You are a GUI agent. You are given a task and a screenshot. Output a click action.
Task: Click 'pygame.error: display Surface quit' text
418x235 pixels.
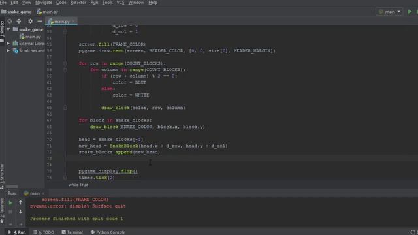[78, 206]
